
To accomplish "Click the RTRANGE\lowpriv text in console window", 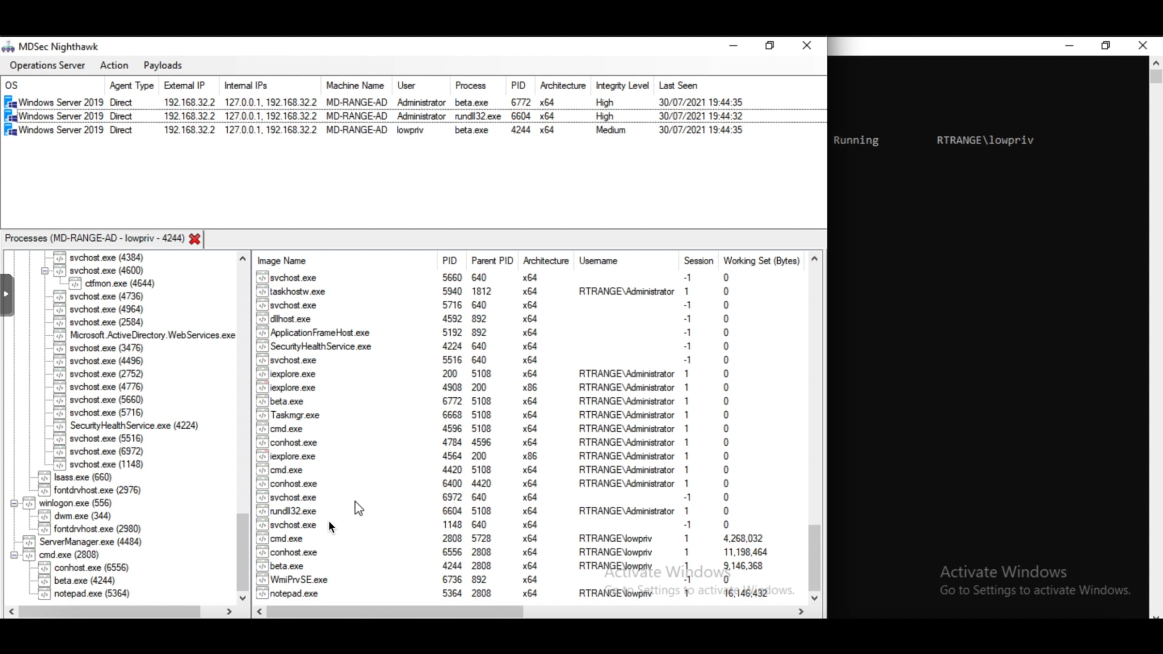I will [x=985, y=140].
